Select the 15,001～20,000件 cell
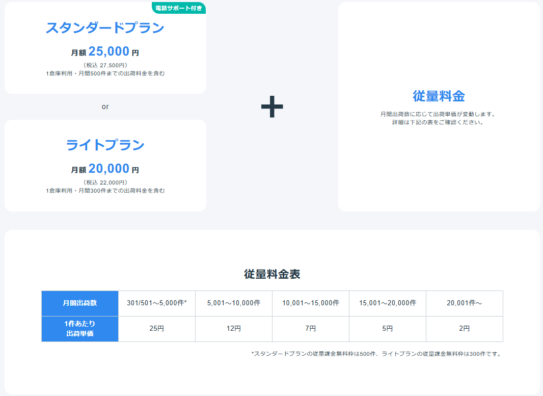Screen dimensions: 543x396 [388, 303]
